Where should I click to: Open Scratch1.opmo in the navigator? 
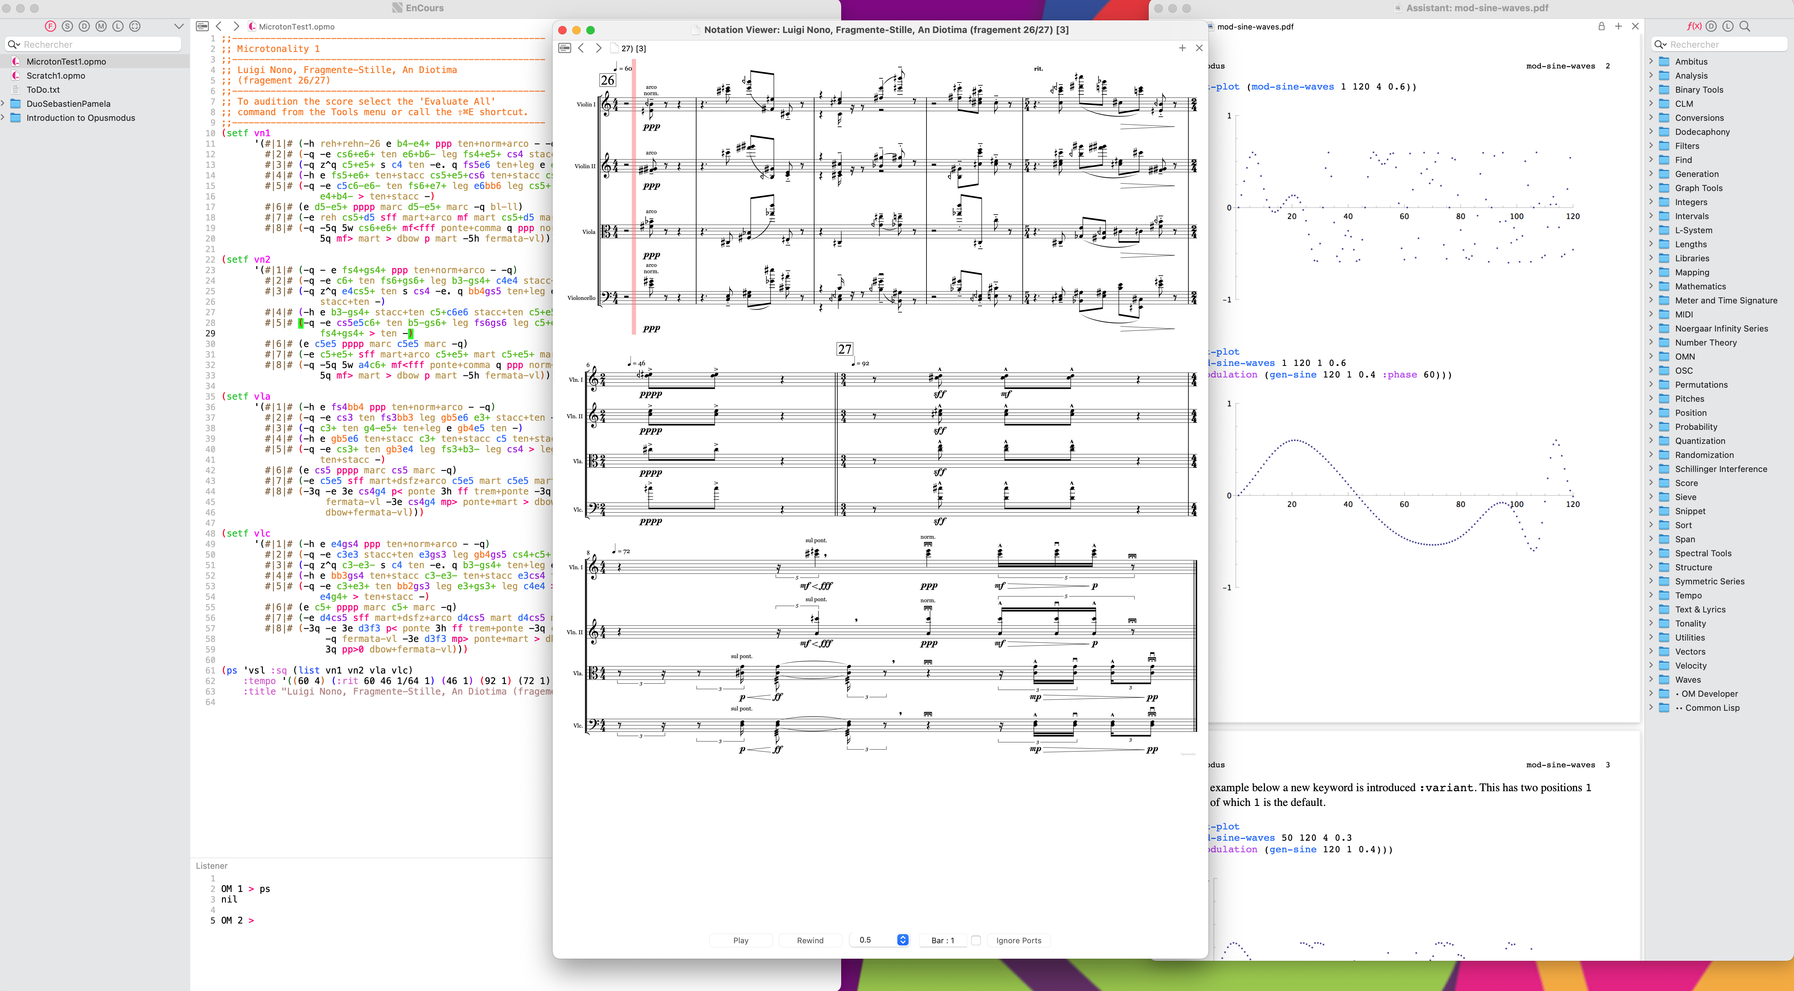coord(56,76)
